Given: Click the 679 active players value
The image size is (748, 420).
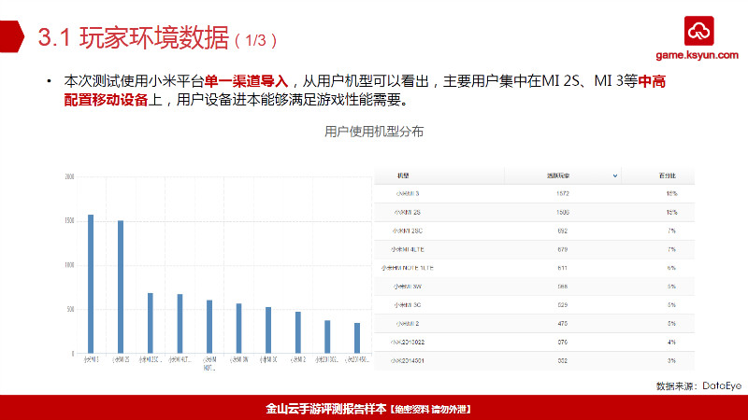Looking at the screenshot, I should pyautogui.click(x=563, y=249).
